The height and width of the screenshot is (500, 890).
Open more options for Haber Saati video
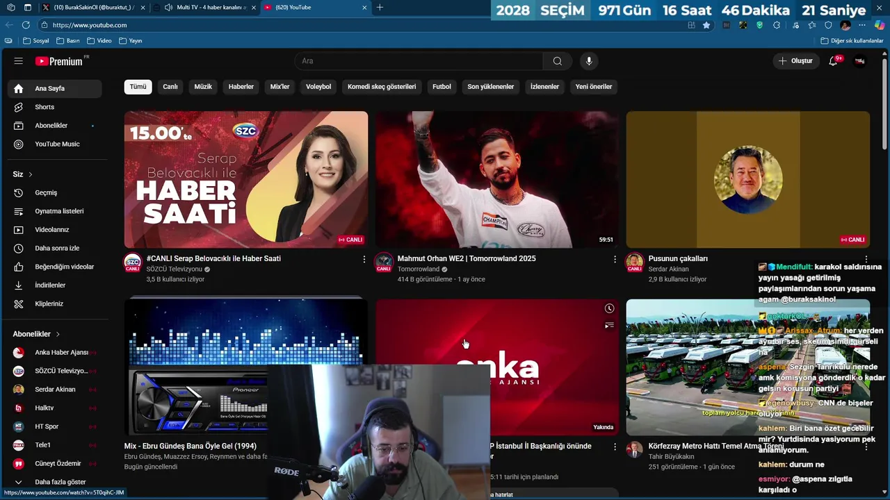point(364,259)
